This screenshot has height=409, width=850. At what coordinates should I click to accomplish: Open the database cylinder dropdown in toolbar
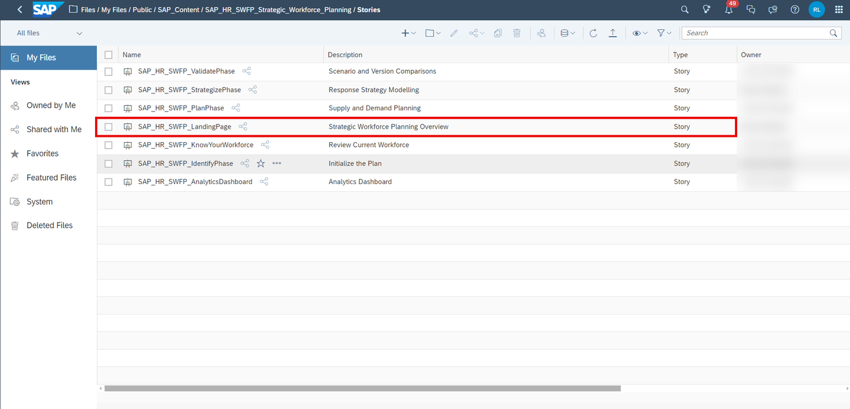pyautogui.click(x=568, y=33)
